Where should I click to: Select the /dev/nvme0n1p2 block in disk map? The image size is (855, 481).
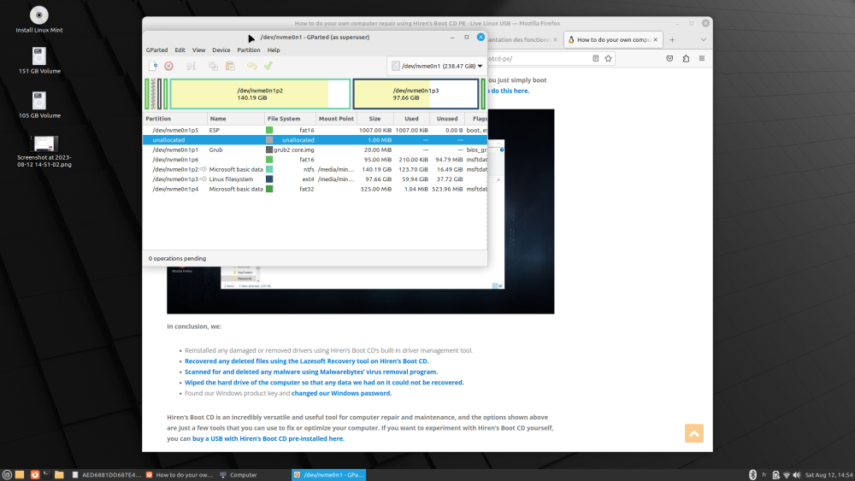260,94
